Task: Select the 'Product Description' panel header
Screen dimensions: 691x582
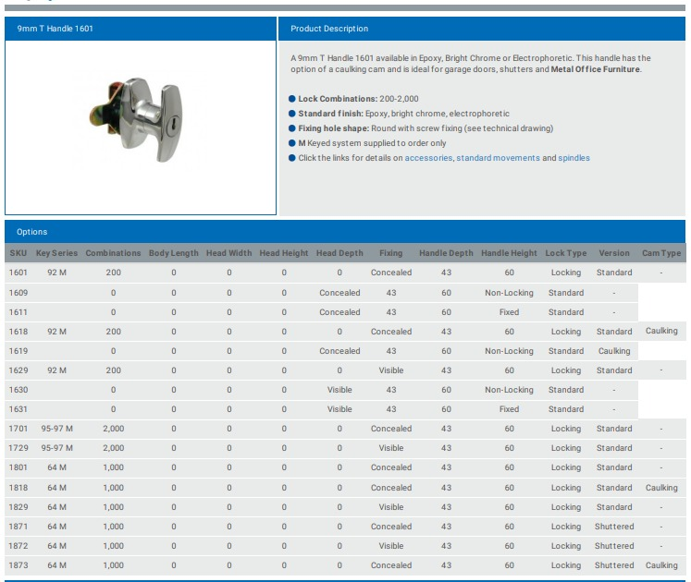Action: (329, 29)
